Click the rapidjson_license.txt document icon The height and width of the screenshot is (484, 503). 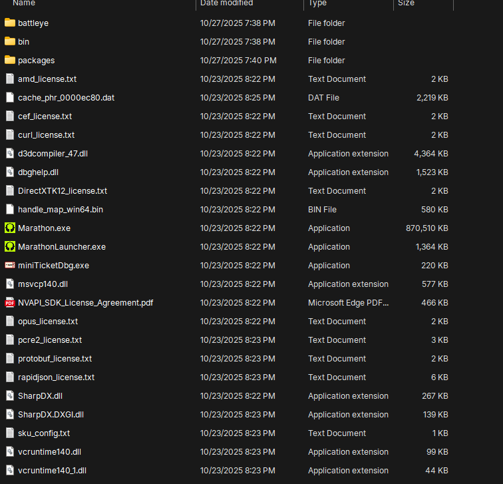(x=10, y=377)
